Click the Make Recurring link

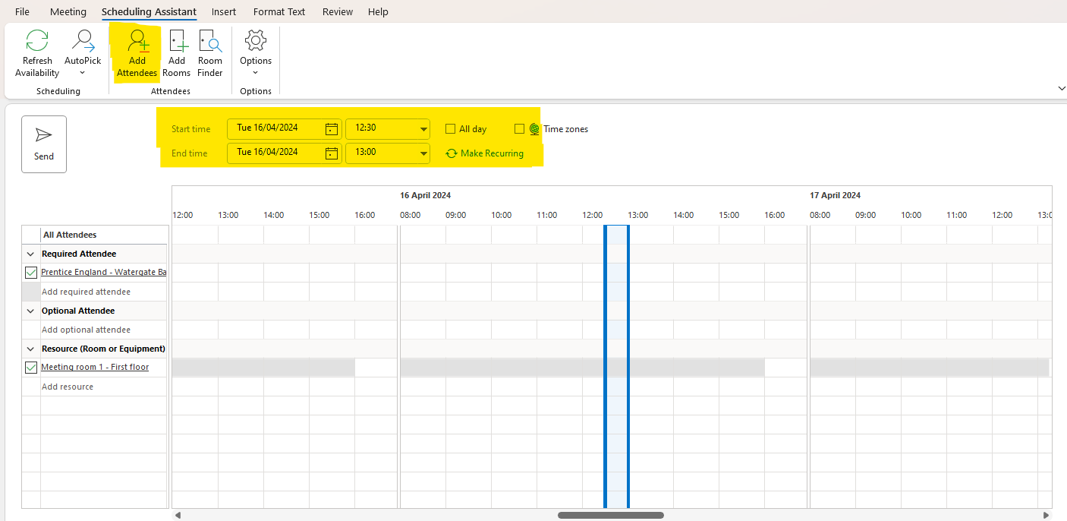(491, 153)
